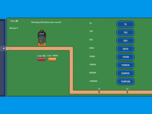Choose the blue 500000 button
152x114 pixels.
point(125,73)
